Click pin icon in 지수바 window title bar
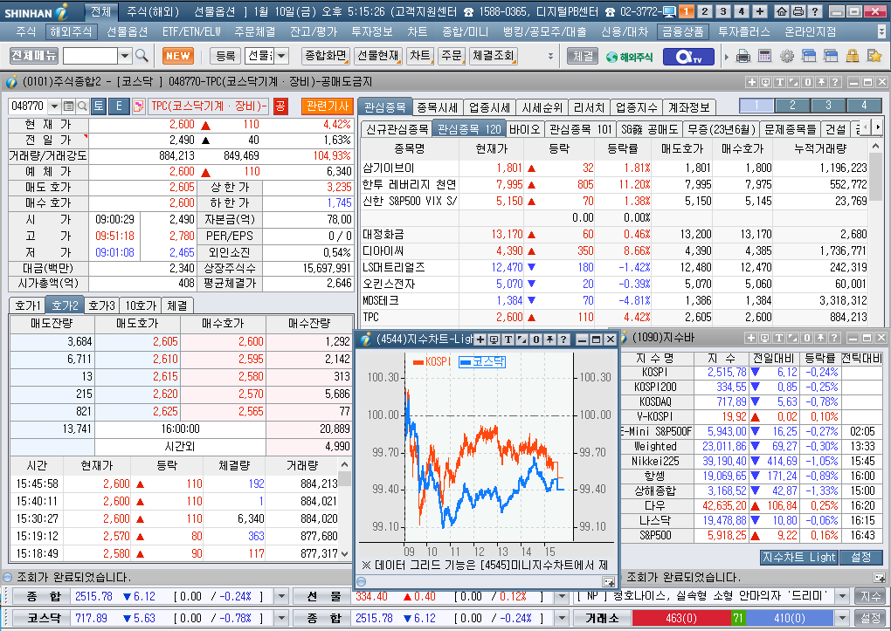 [x=820, y=338]
